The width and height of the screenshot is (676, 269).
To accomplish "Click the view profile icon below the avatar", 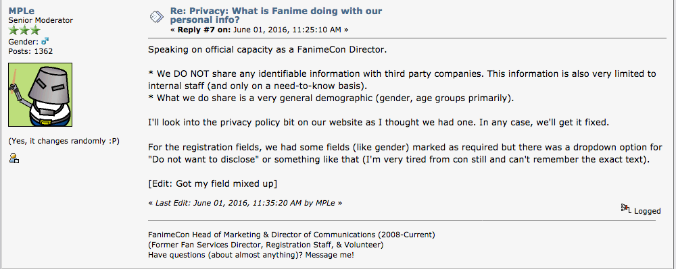I will pyautogui.click(x=14, y=158).
